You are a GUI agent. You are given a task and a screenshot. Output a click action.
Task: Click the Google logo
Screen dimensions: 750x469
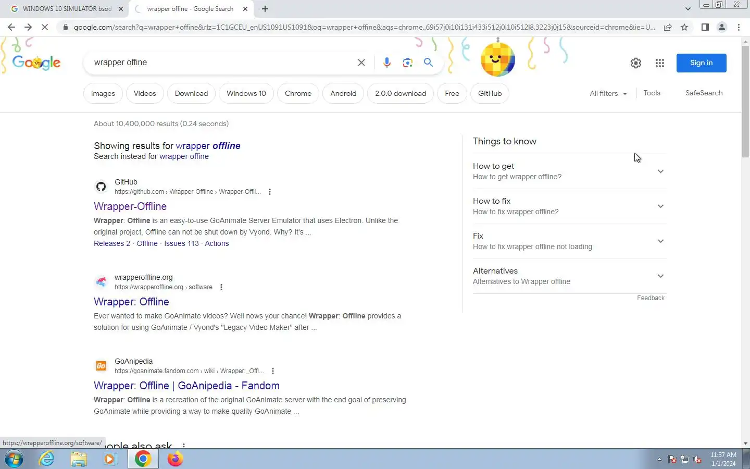click(36, 63)
